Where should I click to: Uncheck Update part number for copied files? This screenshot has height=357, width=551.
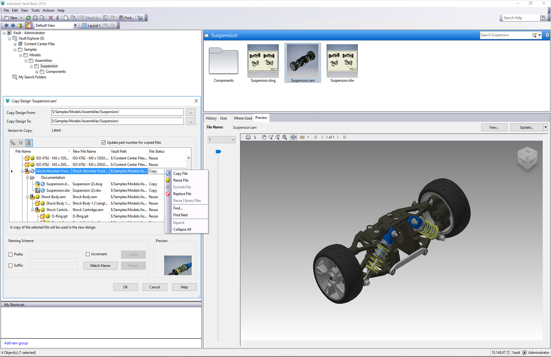click(103, 142)
